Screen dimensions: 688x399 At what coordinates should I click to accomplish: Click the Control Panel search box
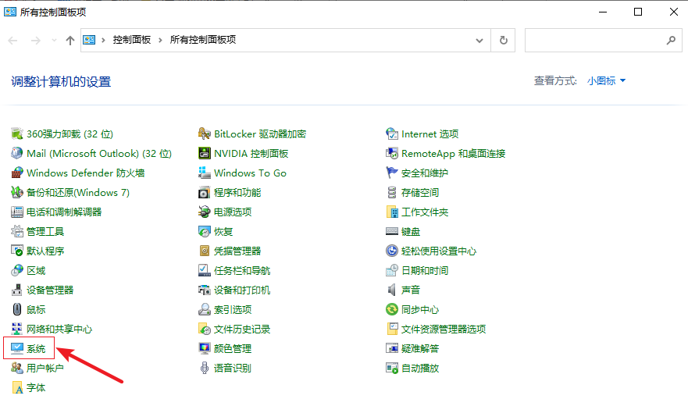click(594, 40)
